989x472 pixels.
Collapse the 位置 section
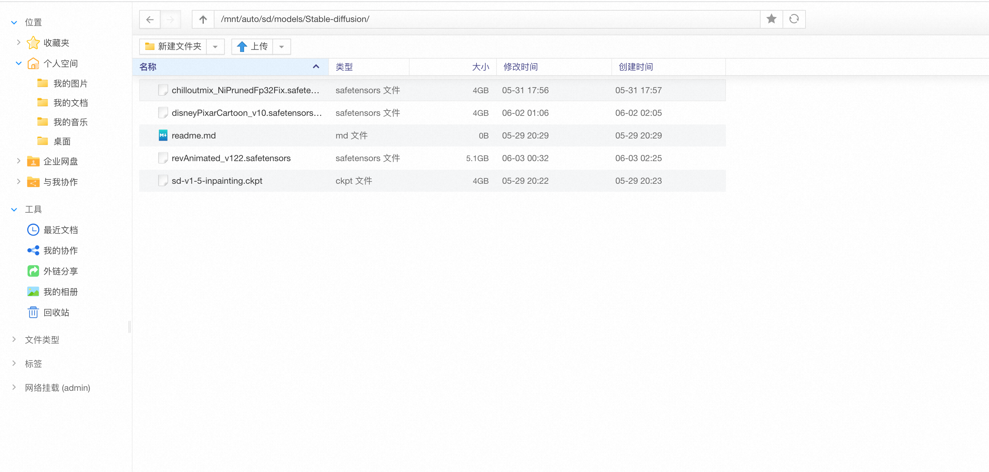point(14,23)
